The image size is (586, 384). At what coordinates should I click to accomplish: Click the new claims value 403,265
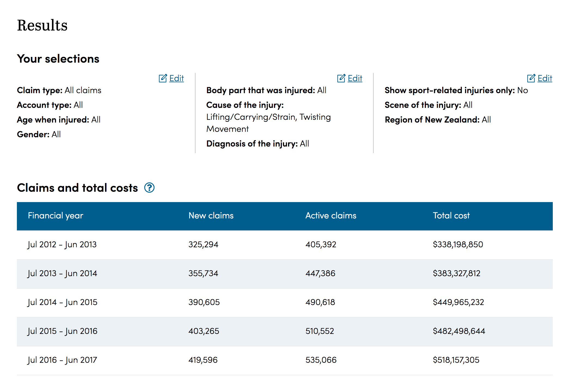[204, 331]
